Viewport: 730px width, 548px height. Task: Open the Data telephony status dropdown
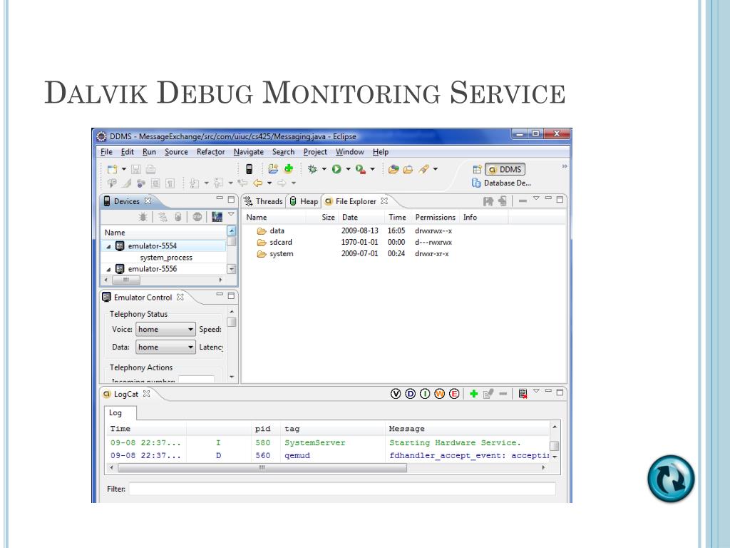click(x=165, y=347)
